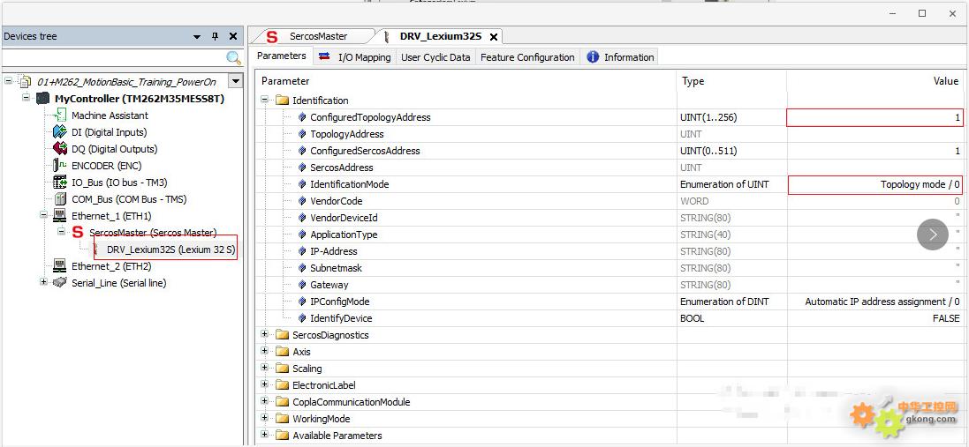Select Ethernet_1 (ETH1) icon
Screen dimensions: 969x447
click(60, 216)
